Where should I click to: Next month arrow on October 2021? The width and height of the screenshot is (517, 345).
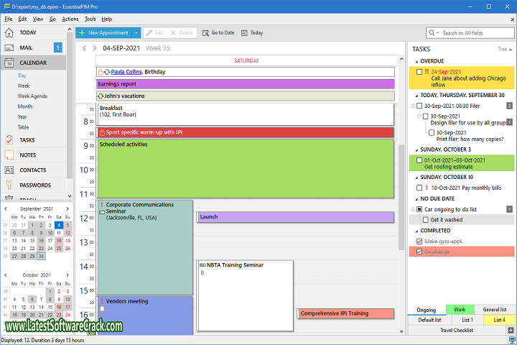coord(67,275)
